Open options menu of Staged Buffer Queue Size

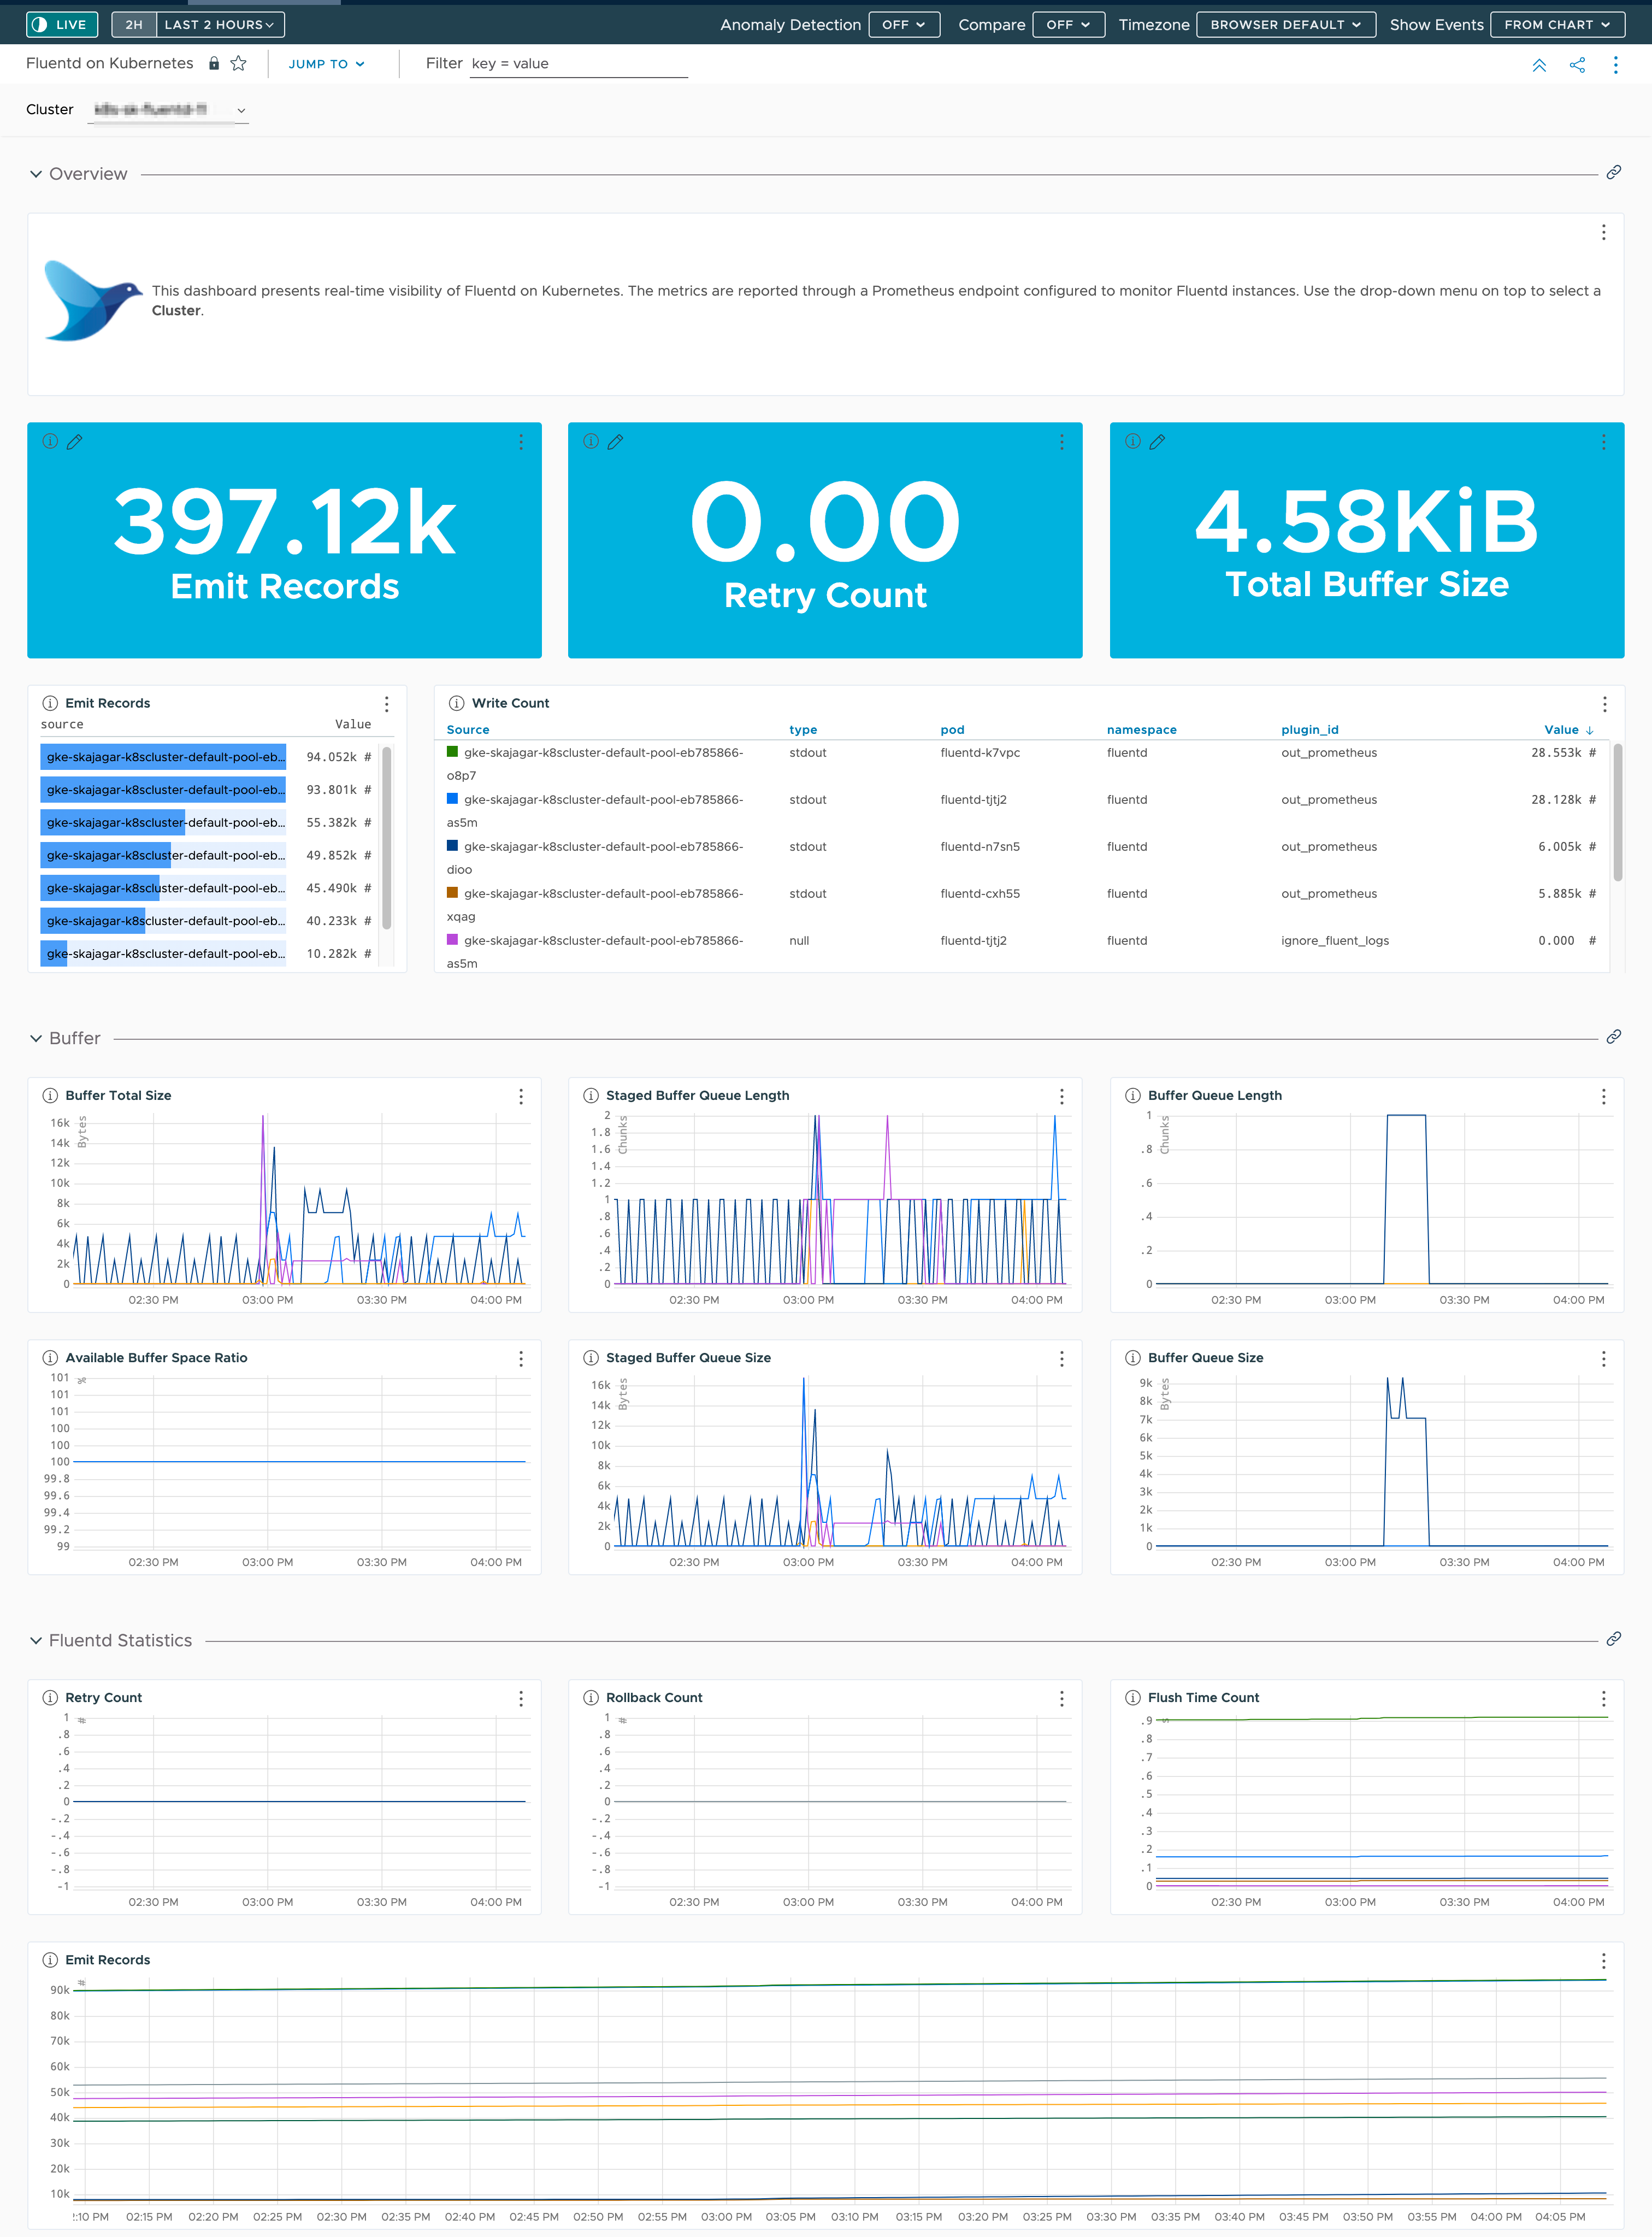(1061, 1358)
